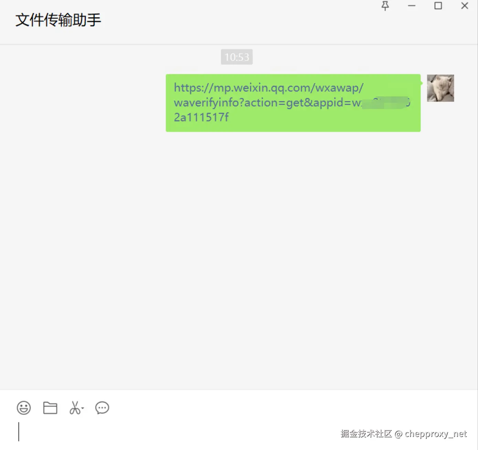The image size is (478, 450).
Task: Open the screenshot options dropdown arrow
Action: click(83, 408)
